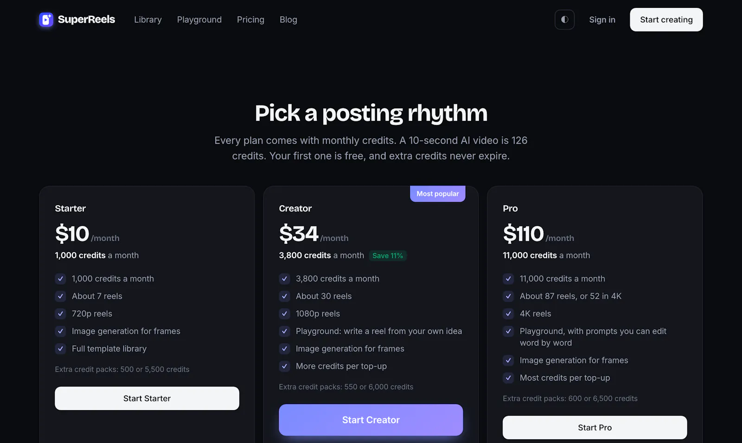742x443 pixels.
Task: Click the Most popular badge
Action: 437,193
